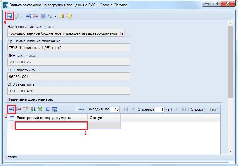This screenshot has width=238, height=166.
Task: Select the Страница page number field
Action: click(160, 109)
